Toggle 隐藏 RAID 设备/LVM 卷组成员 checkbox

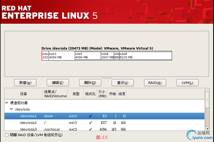click(x=7, y=135)
